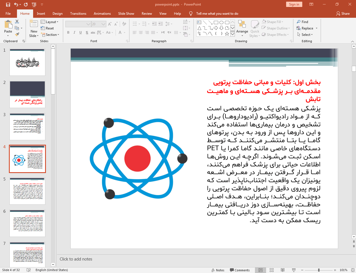
Task: Select slide 5 thumbnail
Action: tap(27, 191)
